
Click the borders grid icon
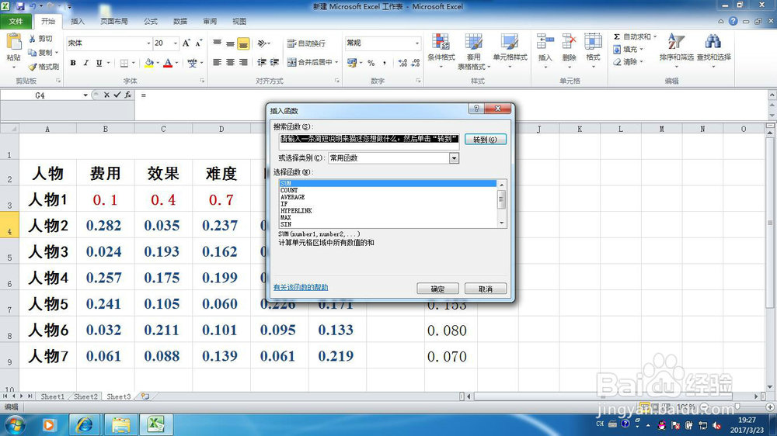[x=124, y=63]
